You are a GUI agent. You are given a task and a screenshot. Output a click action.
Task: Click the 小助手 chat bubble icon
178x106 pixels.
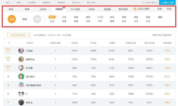coord(143,2)
